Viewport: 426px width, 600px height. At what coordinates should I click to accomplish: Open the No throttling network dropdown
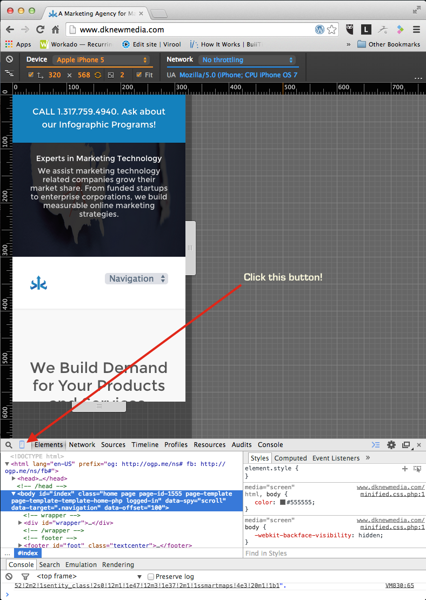[x=248, y=59]
